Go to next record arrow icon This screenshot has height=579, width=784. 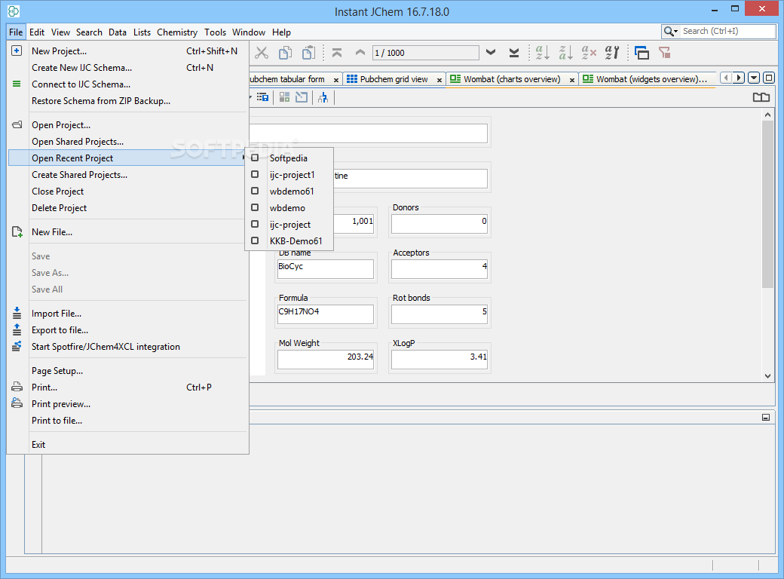tap(491, 53)
